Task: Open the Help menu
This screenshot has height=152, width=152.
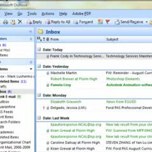Action: [63, 14]
